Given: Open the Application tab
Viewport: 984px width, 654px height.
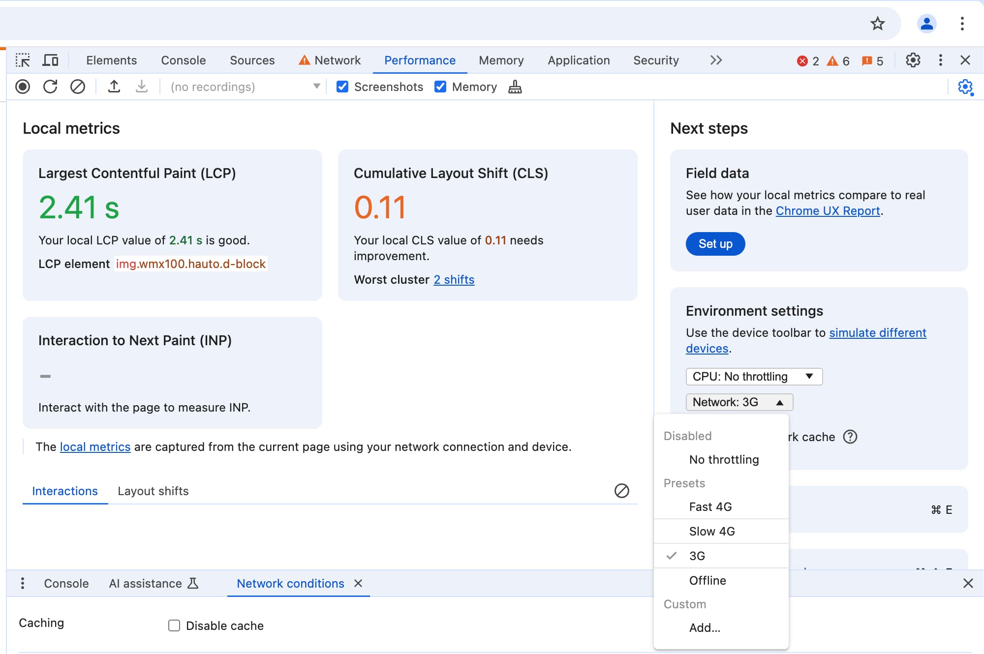Looking at the screenshot, I should pyautogui.click(x=579, y=60).
